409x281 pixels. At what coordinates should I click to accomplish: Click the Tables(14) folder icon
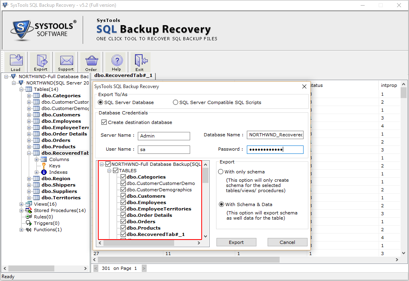click(29, 89)
